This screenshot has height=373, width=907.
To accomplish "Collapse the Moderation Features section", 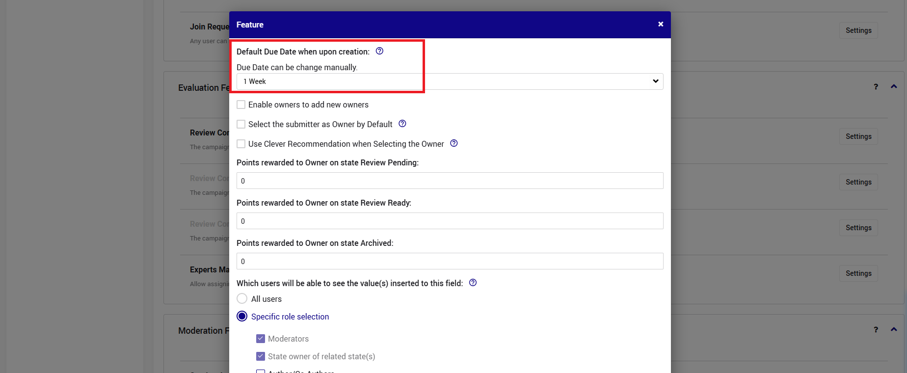I will pos(894,329).
